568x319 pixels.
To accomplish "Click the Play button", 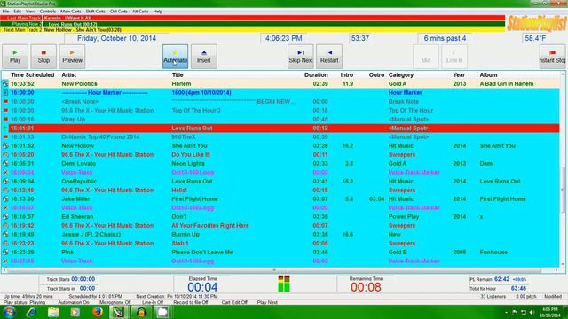I will [x=15, y=57].
